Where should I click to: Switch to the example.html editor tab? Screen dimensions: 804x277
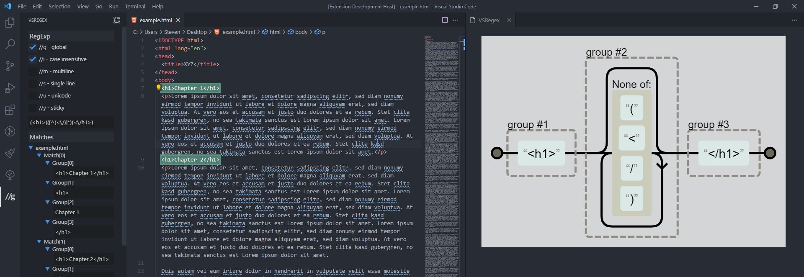[156, 20]
